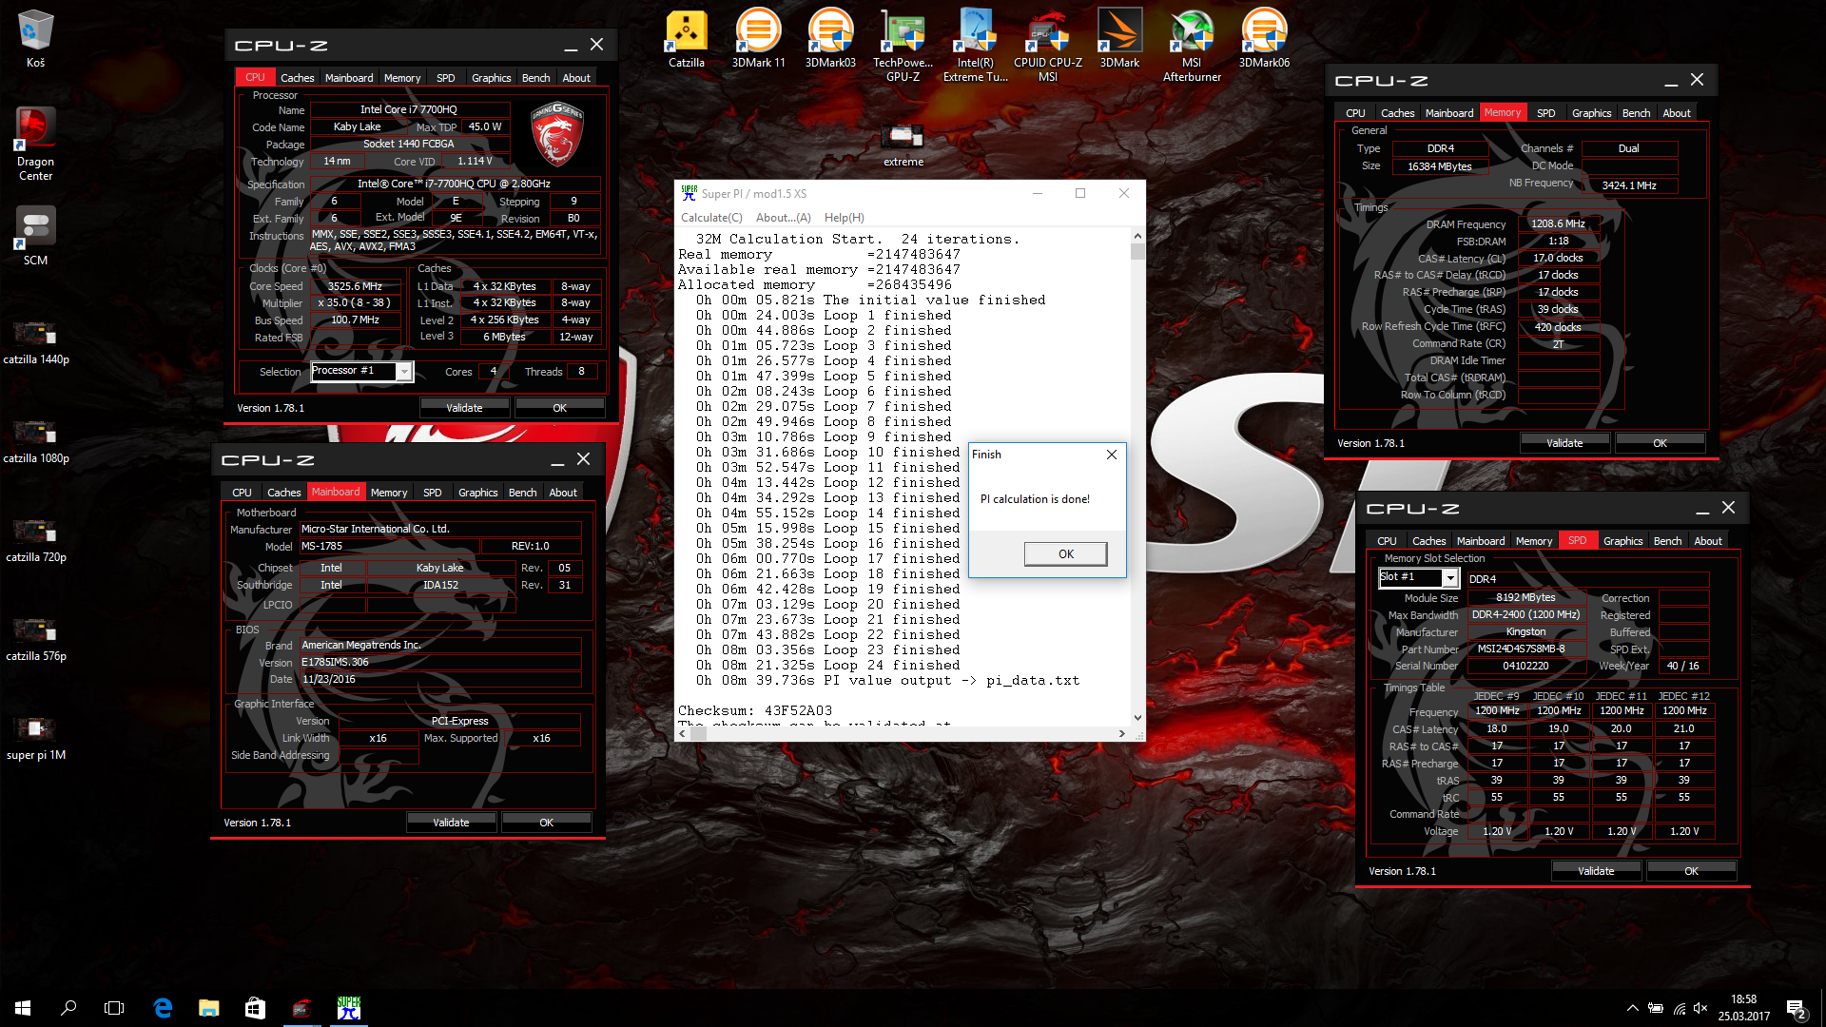Click Part Number MSI24D4S7S8MB-8 field

coord(1525,649)
